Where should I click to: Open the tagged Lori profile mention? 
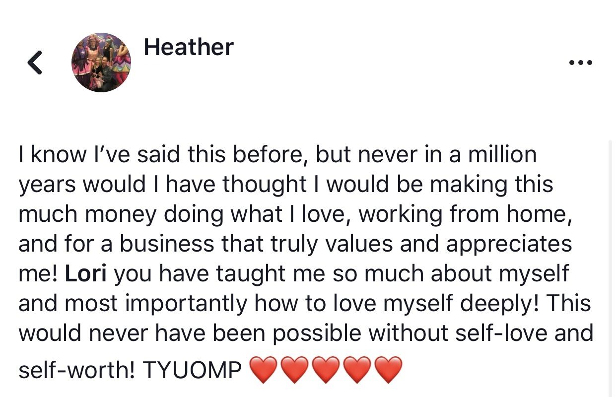pos(86,274)
